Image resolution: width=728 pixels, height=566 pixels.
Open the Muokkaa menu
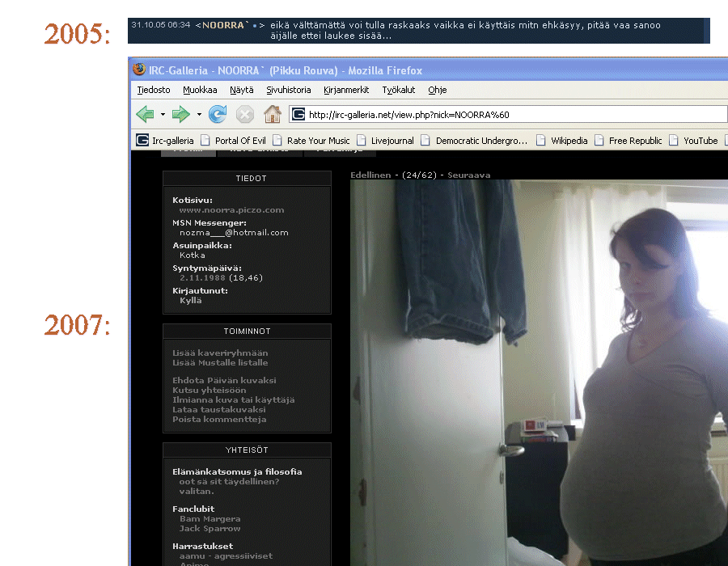[x=200, y=90]
